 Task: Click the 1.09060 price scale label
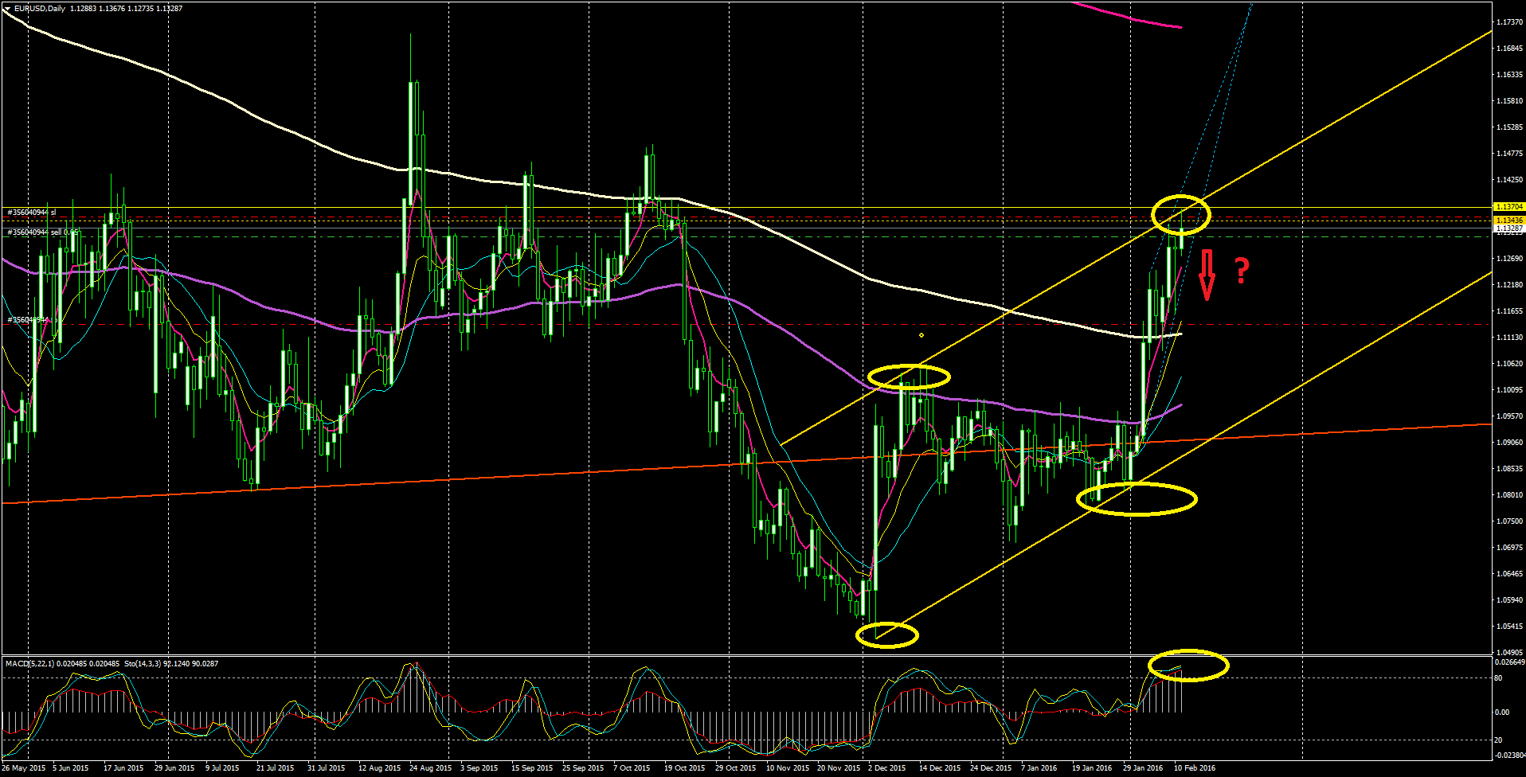tap(1510, 443)
